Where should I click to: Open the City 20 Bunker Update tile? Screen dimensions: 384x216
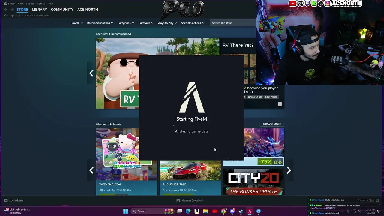pos(253,182)
